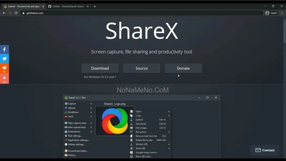Viewport: 286px width, 161px height.
Task: Click the Source button
Action: [142, 68]
